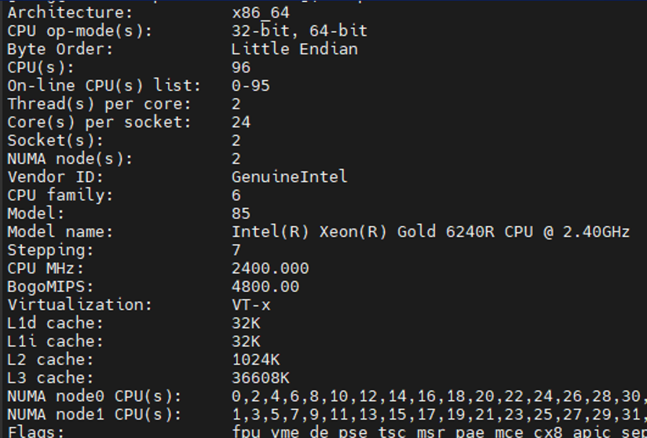Click the CPU MHz value 2400.000
This screenshot has width=647, height=438.
(270, 268)
